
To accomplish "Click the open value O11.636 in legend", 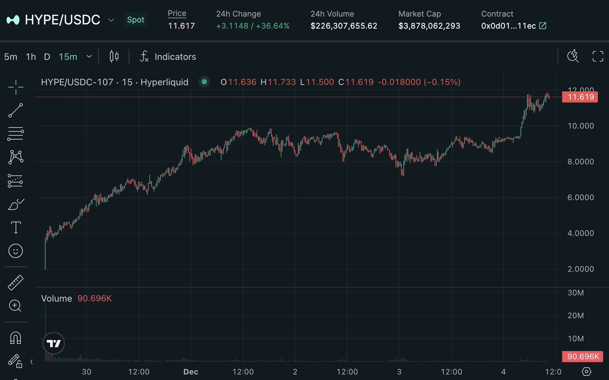I will (x=239, y=82).
